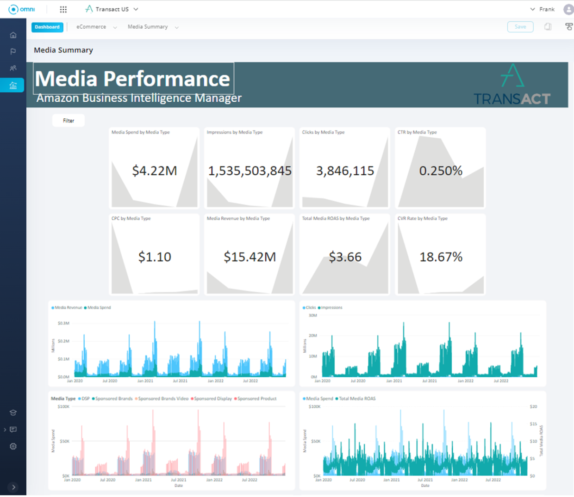Viewport: 574px width, 497px height.
Task: Open the settings gear in the sidebar
Action: (x=13, y=446)
